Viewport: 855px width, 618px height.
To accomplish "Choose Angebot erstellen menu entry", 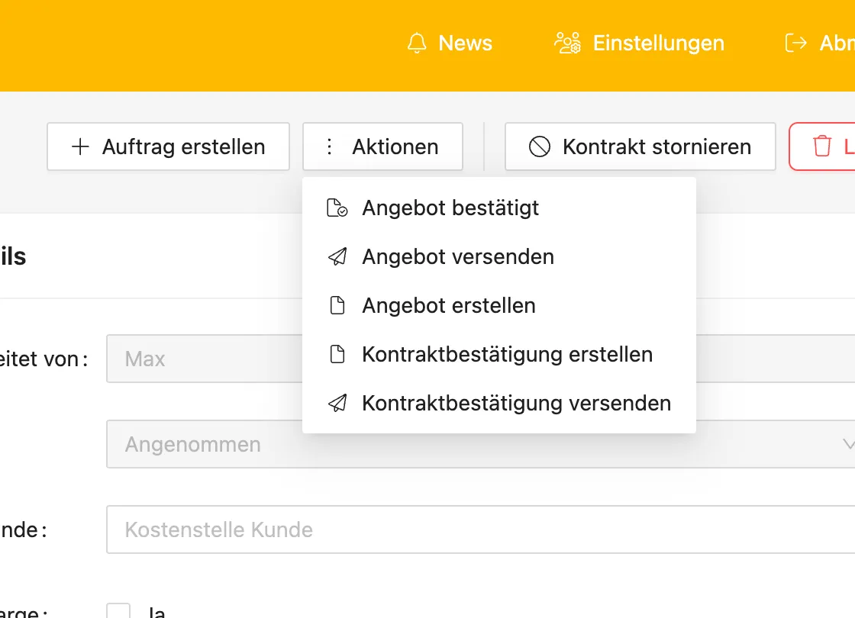I will click(499, 306).
